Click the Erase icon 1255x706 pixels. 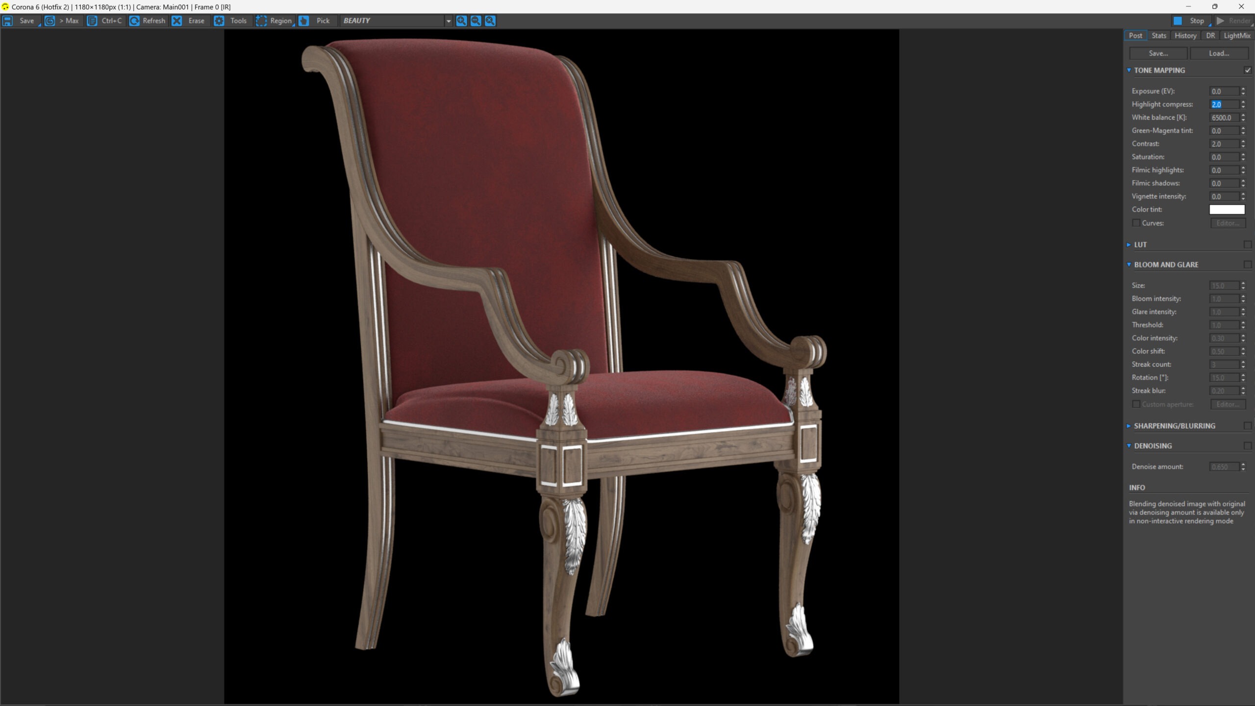[177, 21]
